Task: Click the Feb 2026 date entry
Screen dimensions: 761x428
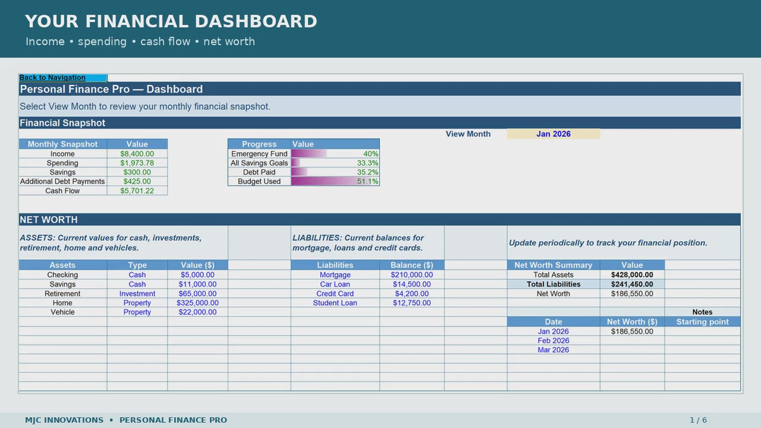Action: 554,340
